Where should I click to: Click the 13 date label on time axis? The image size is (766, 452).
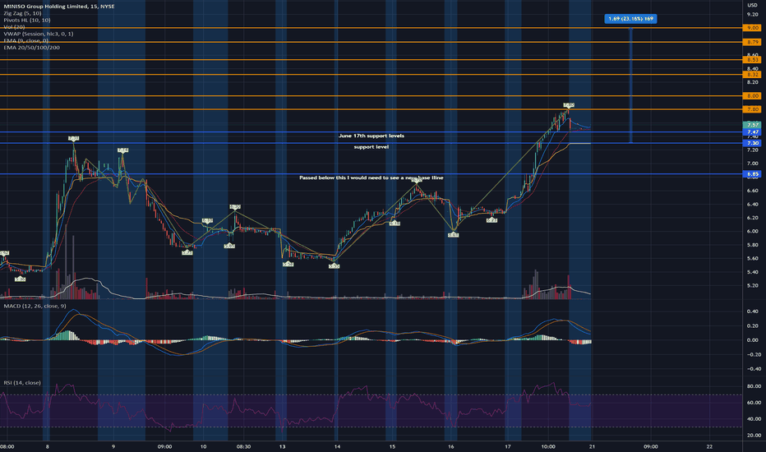pyautogui.click(x=283, y=446)
